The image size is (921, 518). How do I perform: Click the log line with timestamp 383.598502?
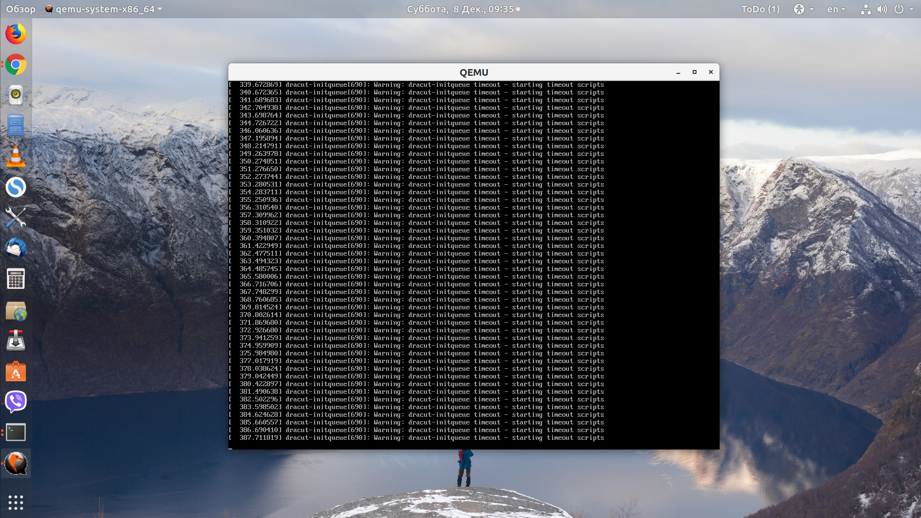tap(416, 407)
